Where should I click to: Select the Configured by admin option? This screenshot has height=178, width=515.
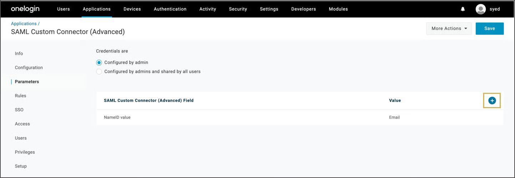99,62
